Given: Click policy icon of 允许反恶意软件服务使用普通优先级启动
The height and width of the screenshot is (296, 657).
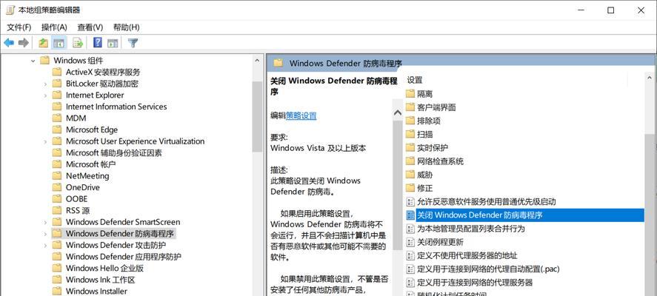Looking at the screenshot, I should click(410, 201).
